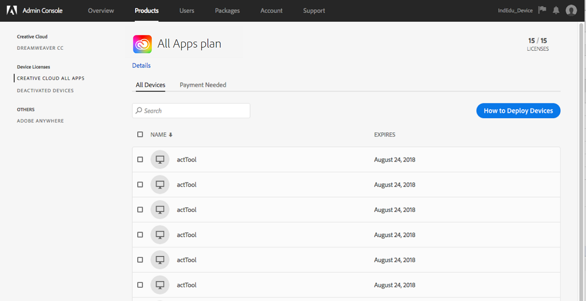Open ADOBE ANYWHERE in the sidebar
Image resolution: width=586 pixels, height=301 pixels.
(41, 121)
